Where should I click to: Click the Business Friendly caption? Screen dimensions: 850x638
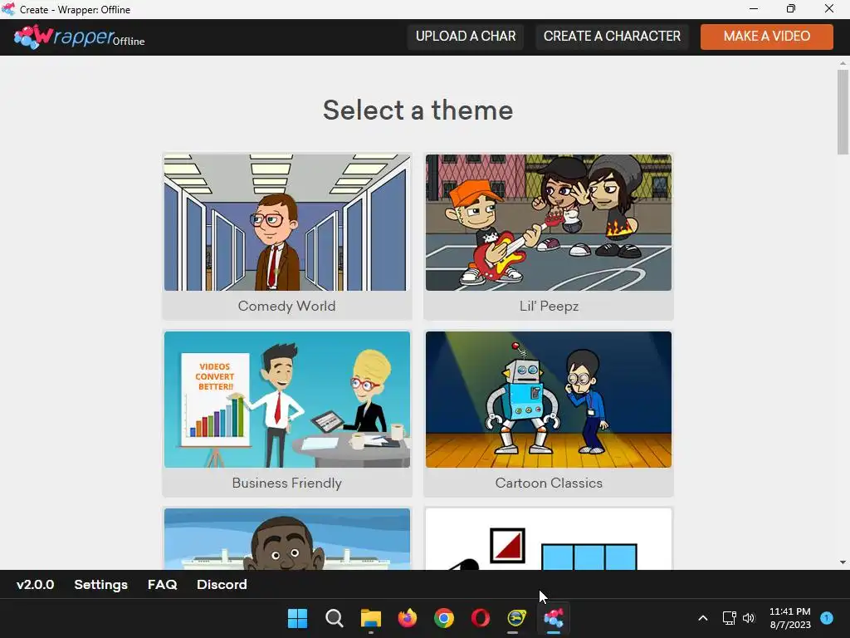(x=286, y=483)
